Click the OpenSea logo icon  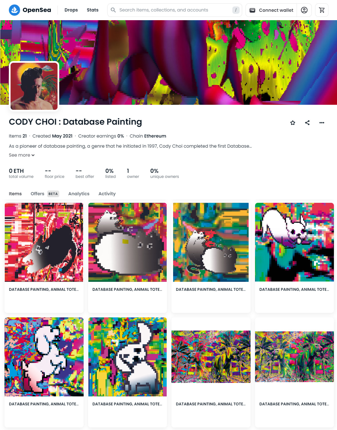coord(15,10)
